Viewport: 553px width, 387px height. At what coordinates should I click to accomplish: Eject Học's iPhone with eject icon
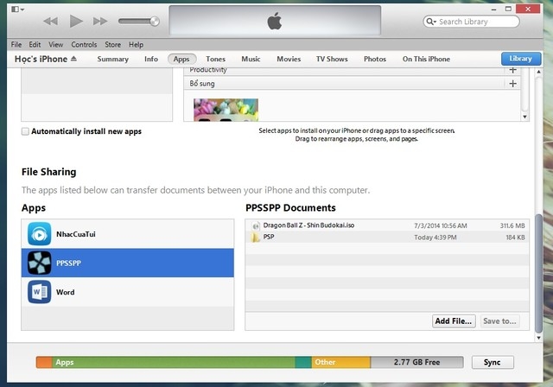coord(73,59)
